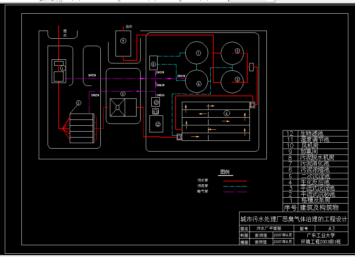Click the circled 7 marker in the circular tank
This screenshot has width=355, height=257.
[x=198, y=53]
